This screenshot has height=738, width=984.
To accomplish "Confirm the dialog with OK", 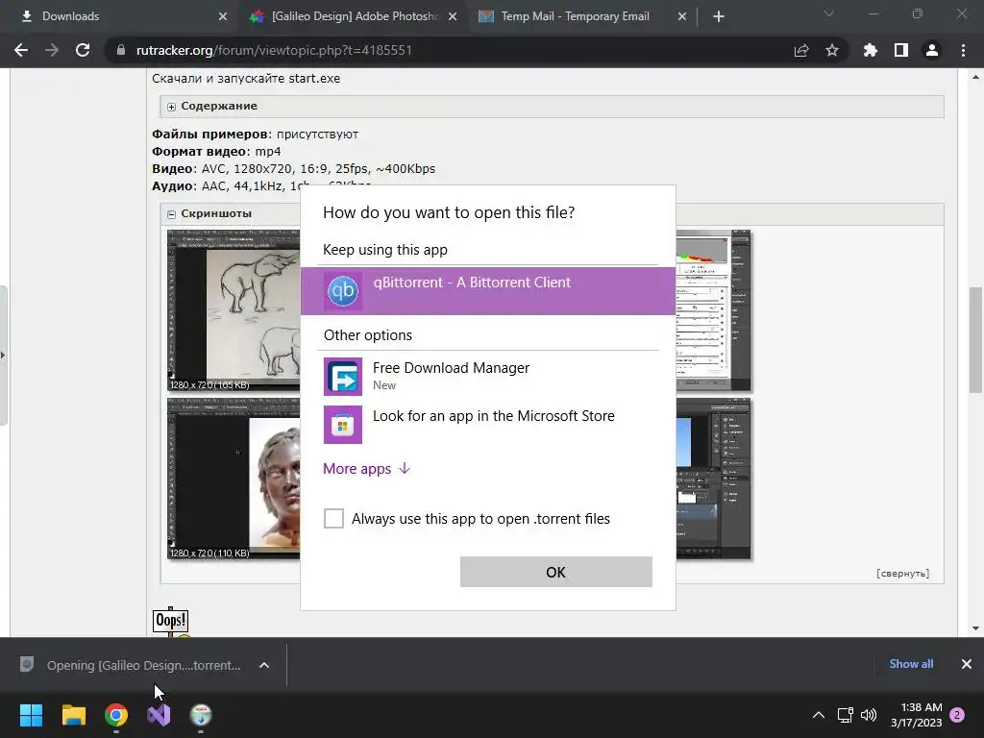I will pos(556,572).
